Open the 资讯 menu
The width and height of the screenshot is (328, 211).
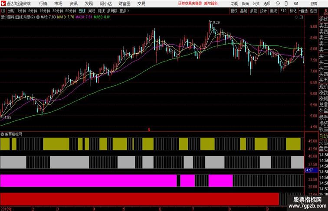(74, 3)
